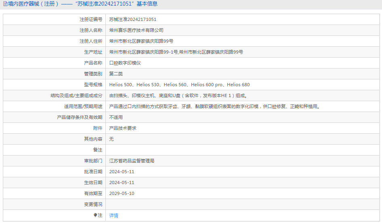
Task: Select approving department 江苏省药品监督管理局
Action: [132, 161]
